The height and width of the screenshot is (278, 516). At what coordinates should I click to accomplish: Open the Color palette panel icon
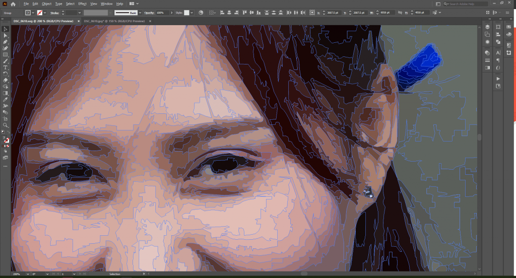coord(509,34)
